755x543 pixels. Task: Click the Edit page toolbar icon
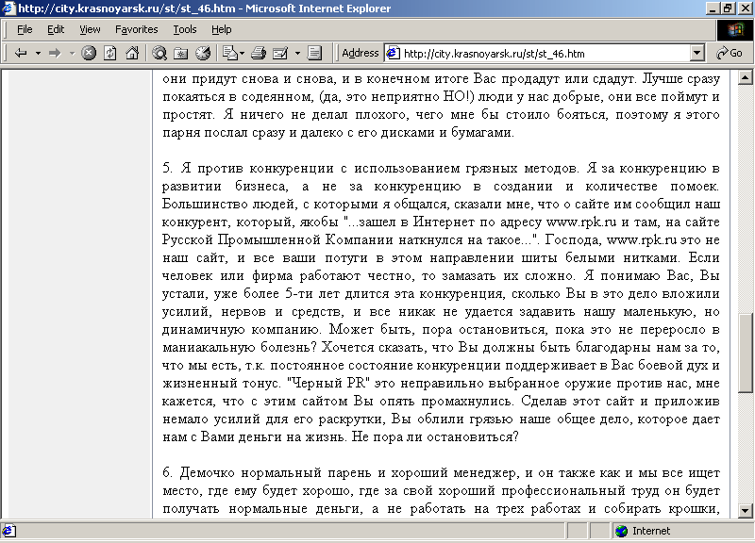point(278,53)
